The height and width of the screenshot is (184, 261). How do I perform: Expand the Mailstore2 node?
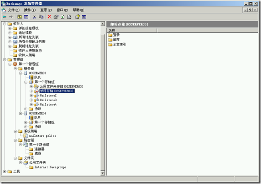point(31,96)
